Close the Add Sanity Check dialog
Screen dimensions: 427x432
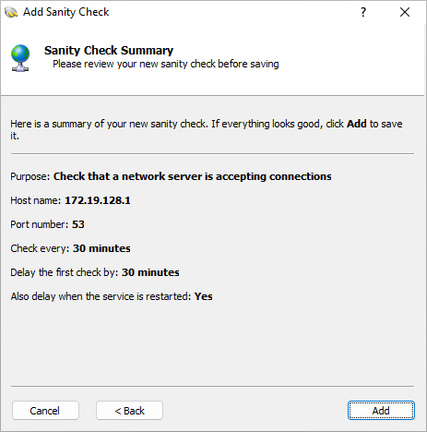[x=405, y=12]
